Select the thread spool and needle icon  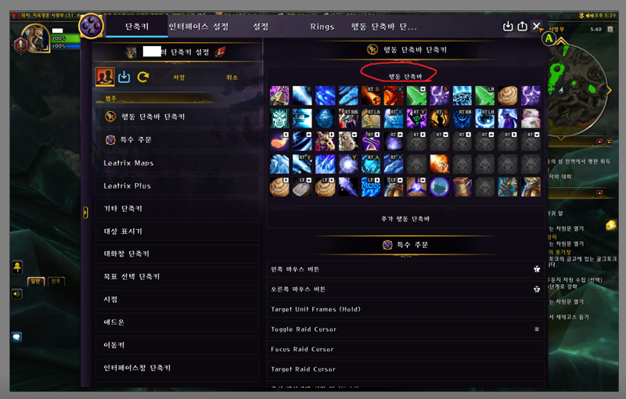pyautogui.click(x=462, y=187)
